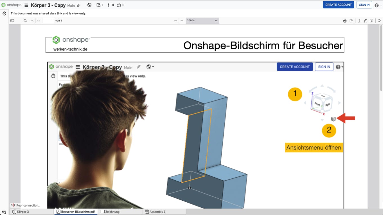
Task: Click the PDF viewer vertical scrollbar
Action: point(381,58)
